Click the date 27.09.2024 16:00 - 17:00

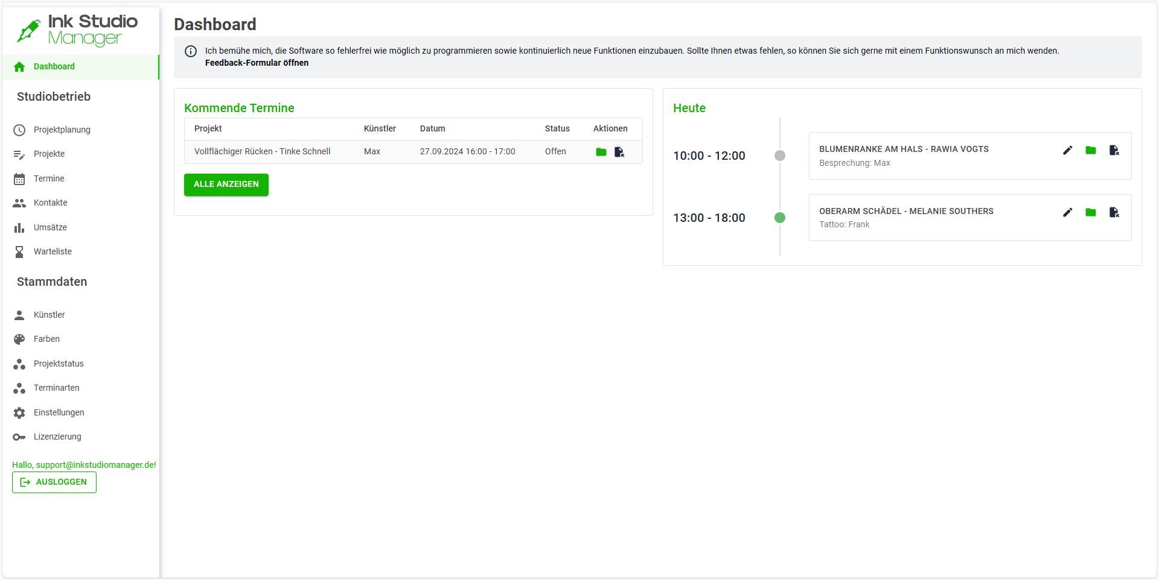click(468, 152)
